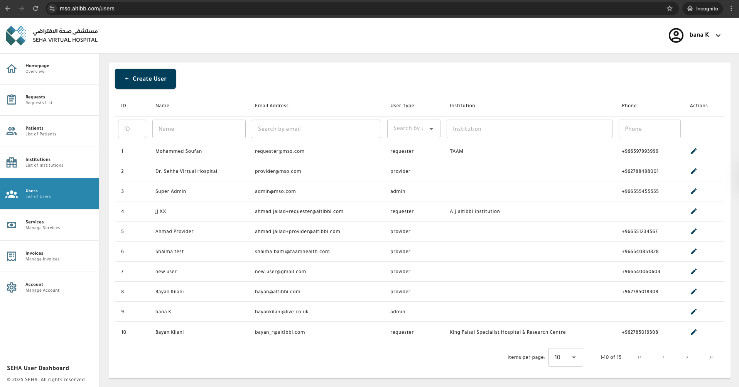Image resolution: width=739 pixels, height=387 pixels.
Task: Select the Manage Services sidebar icon
Action: pos(12,225)
